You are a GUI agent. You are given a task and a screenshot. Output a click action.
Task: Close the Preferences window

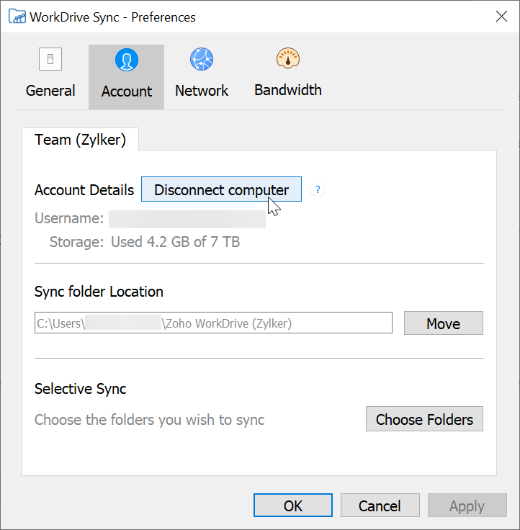(501, 17)
